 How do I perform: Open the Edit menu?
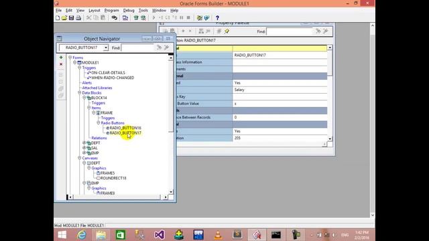pos(69,11)
